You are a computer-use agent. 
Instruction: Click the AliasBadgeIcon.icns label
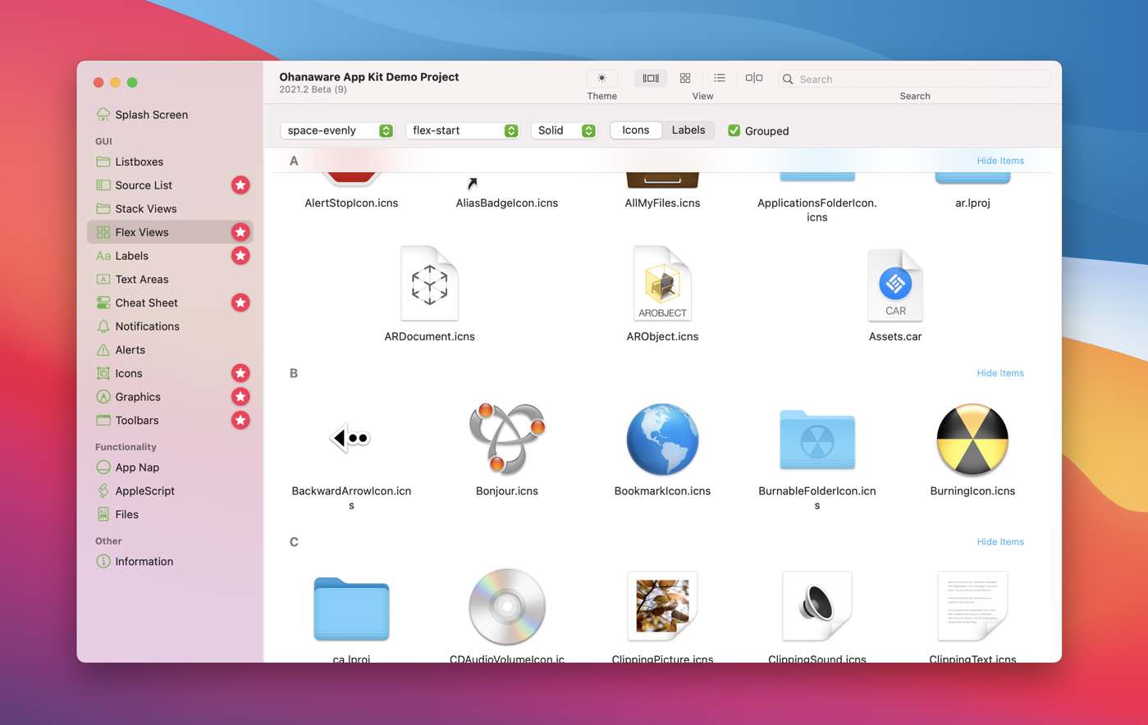point(507,203)
